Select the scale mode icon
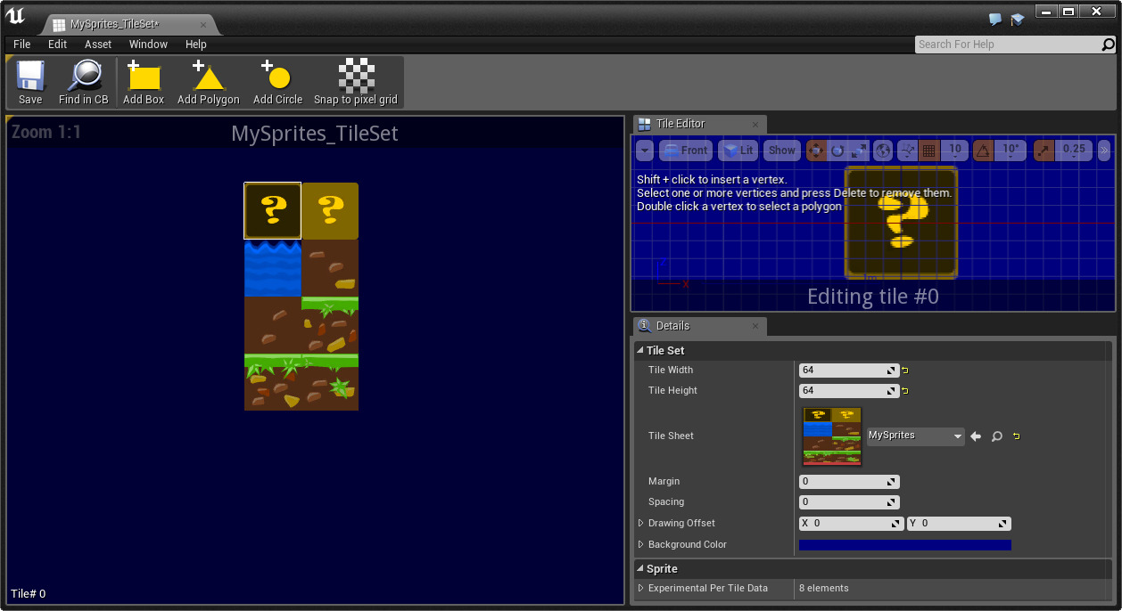This screenshot has height=611, width=1122. click(859, 151)
